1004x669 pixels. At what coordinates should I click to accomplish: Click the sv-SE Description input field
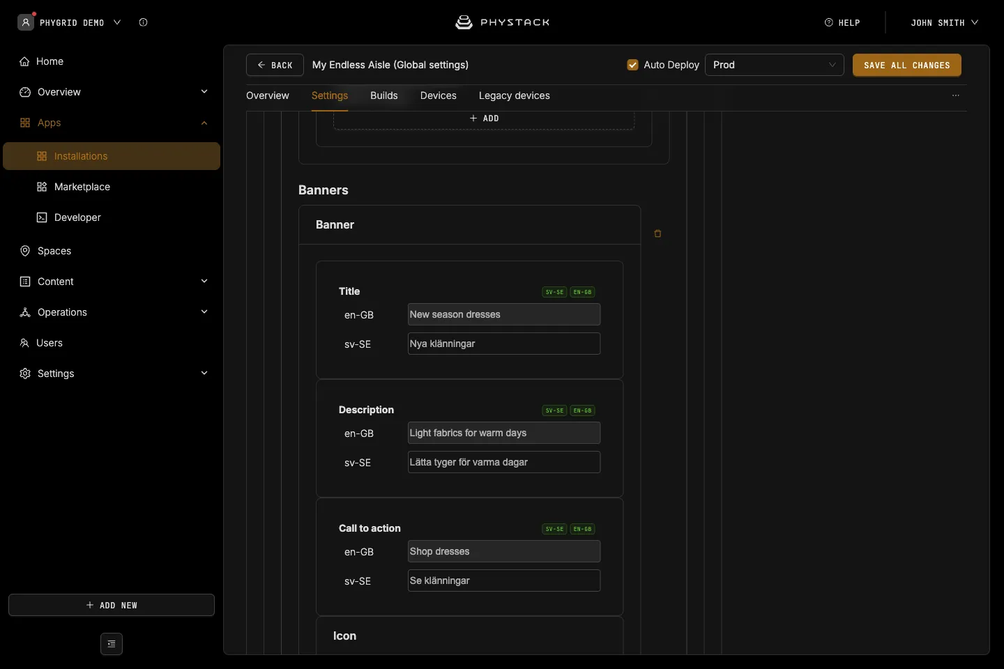pyautogui.click(x=504, y=462)
